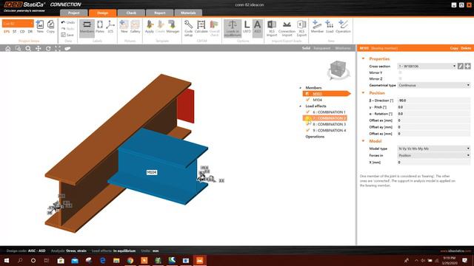
Task: Click the home view icon
Action: click(x=8, y=49)
